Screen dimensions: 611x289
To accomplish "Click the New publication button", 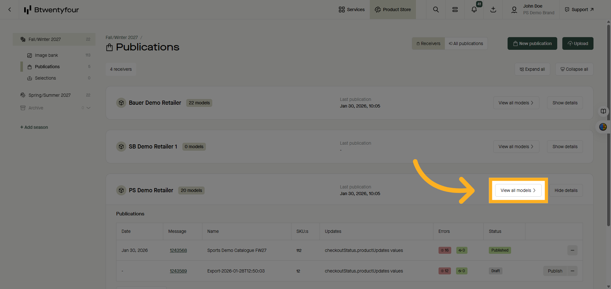I will (x=532, y=43).
